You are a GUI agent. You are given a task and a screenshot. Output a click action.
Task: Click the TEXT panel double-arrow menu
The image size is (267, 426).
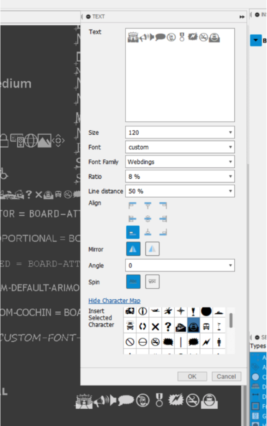pos(242,17)
